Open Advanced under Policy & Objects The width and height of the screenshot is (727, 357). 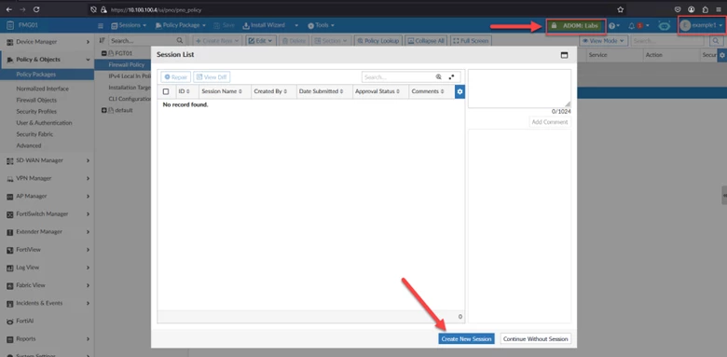point(29,145)
